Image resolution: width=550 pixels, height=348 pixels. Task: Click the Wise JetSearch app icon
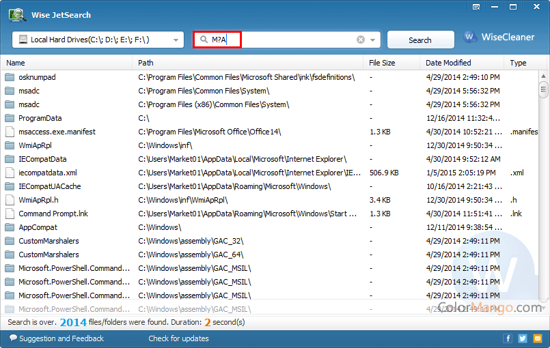pyautogui.click(x=18, y=14)
